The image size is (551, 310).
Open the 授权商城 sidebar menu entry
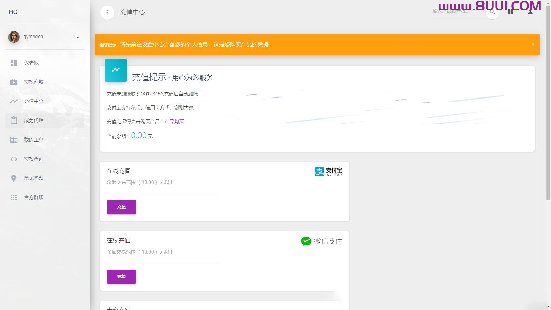click(x=33, y=82)
